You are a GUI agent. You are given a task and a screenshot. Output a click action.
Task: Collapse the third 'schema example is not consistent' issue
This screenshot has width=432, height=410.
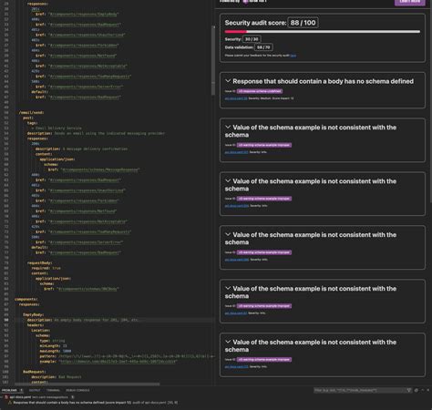228,234
